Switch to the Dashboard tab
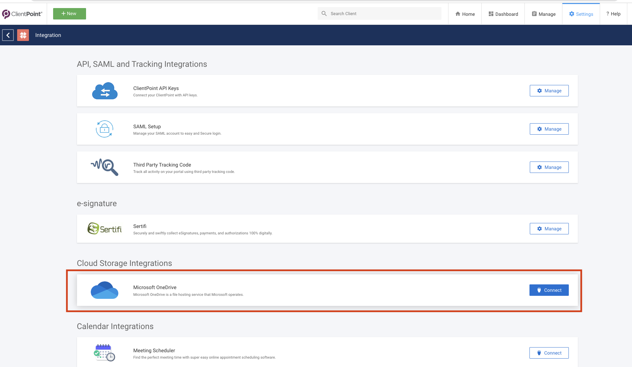 503,14
